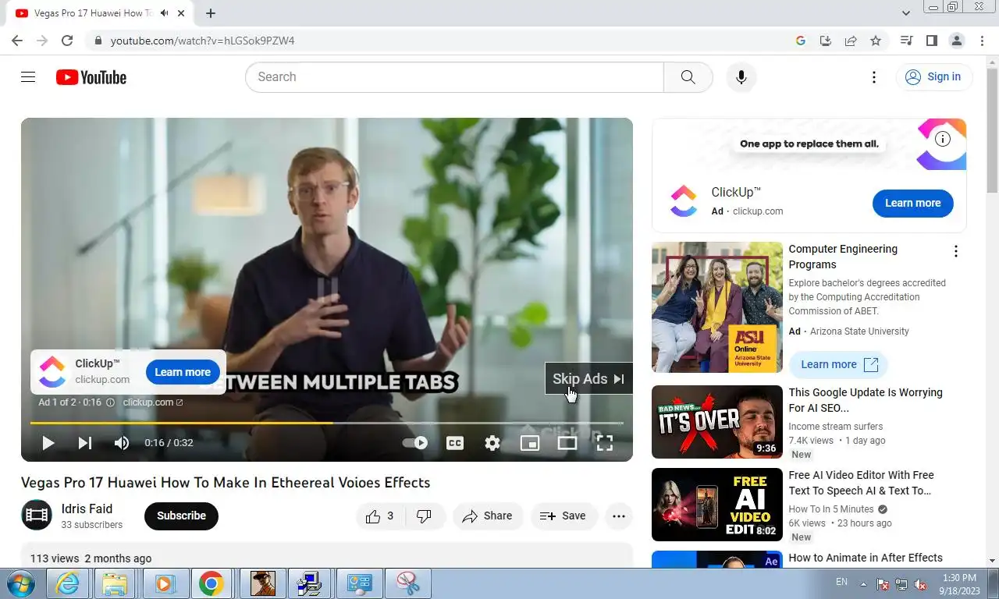Launch Internet Explorer from the taskbar
The height and width of the screenshot is (599, 999).
click(67, 583)
